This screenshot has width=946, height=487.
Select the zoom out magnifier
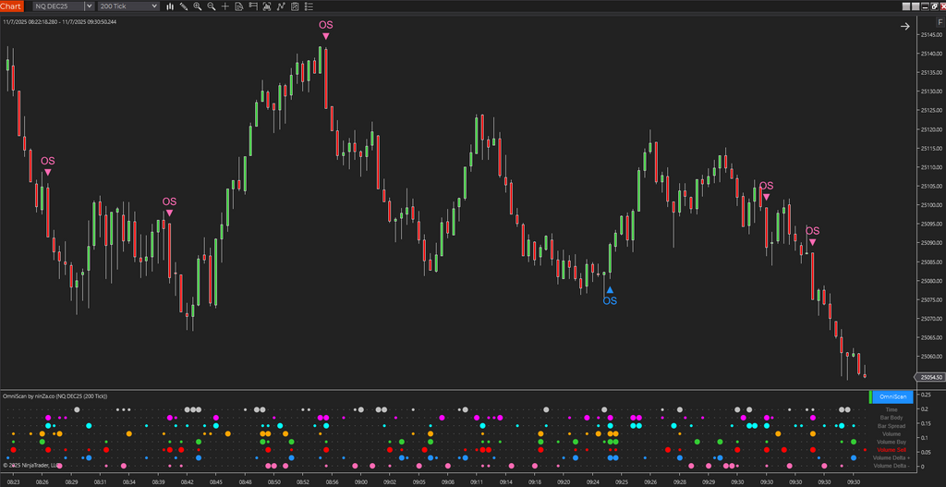[x=212, y=6]
